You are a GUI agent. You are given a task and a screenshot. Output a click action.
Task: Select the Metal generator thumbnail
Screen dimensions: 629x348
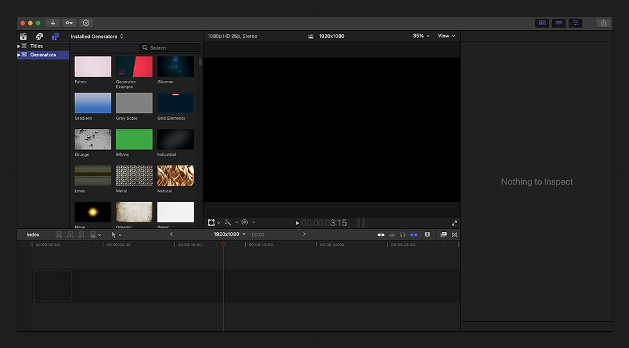click(x=134, y=176)
